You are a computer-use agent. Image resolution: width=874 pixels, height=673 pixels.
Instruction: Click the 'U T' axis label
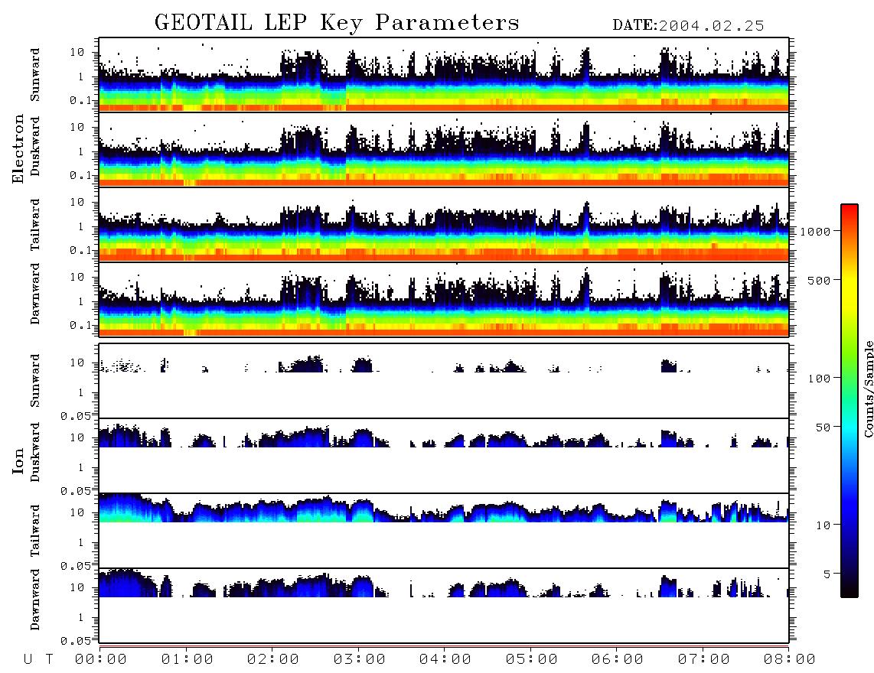tap(38, 659)
